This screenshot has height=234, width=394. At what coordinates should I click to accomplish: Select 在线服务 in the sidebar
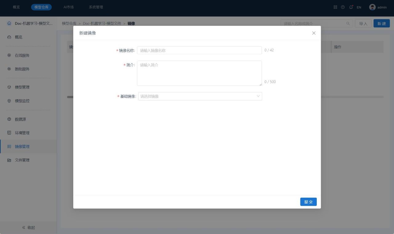click(x=22, y=55)
